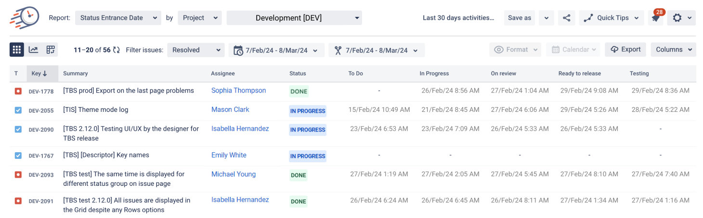
Task: Open the Quick Tips menu
Action: click(612, 18)
